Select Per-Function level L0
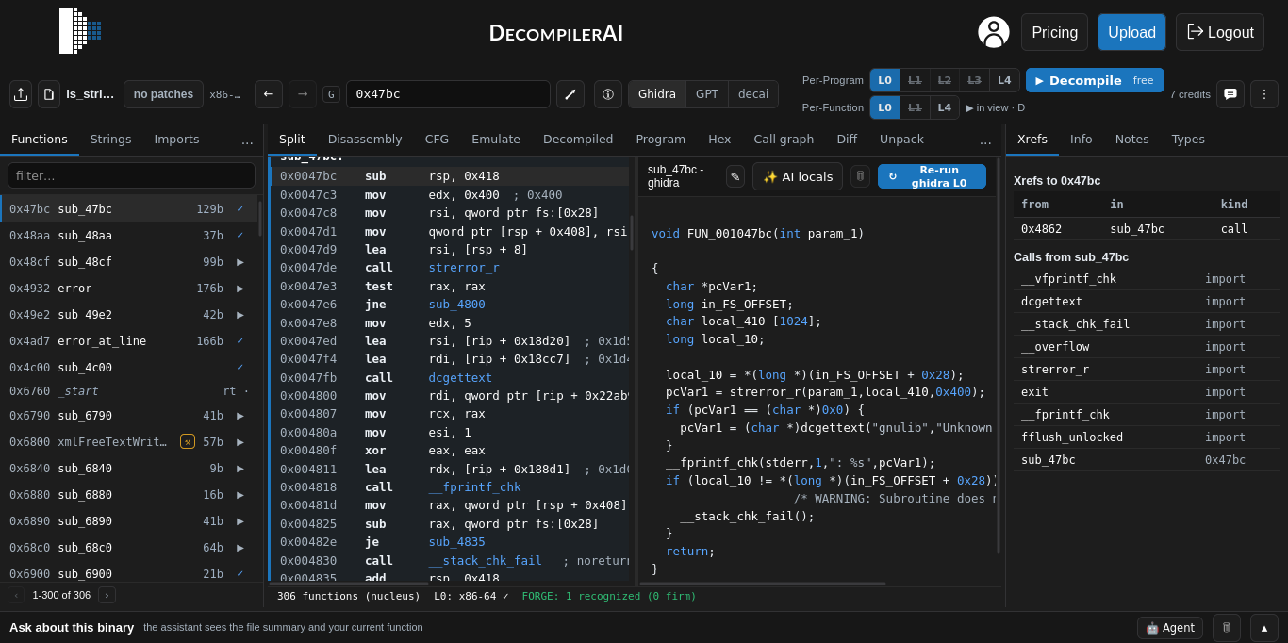 point(884,107)
